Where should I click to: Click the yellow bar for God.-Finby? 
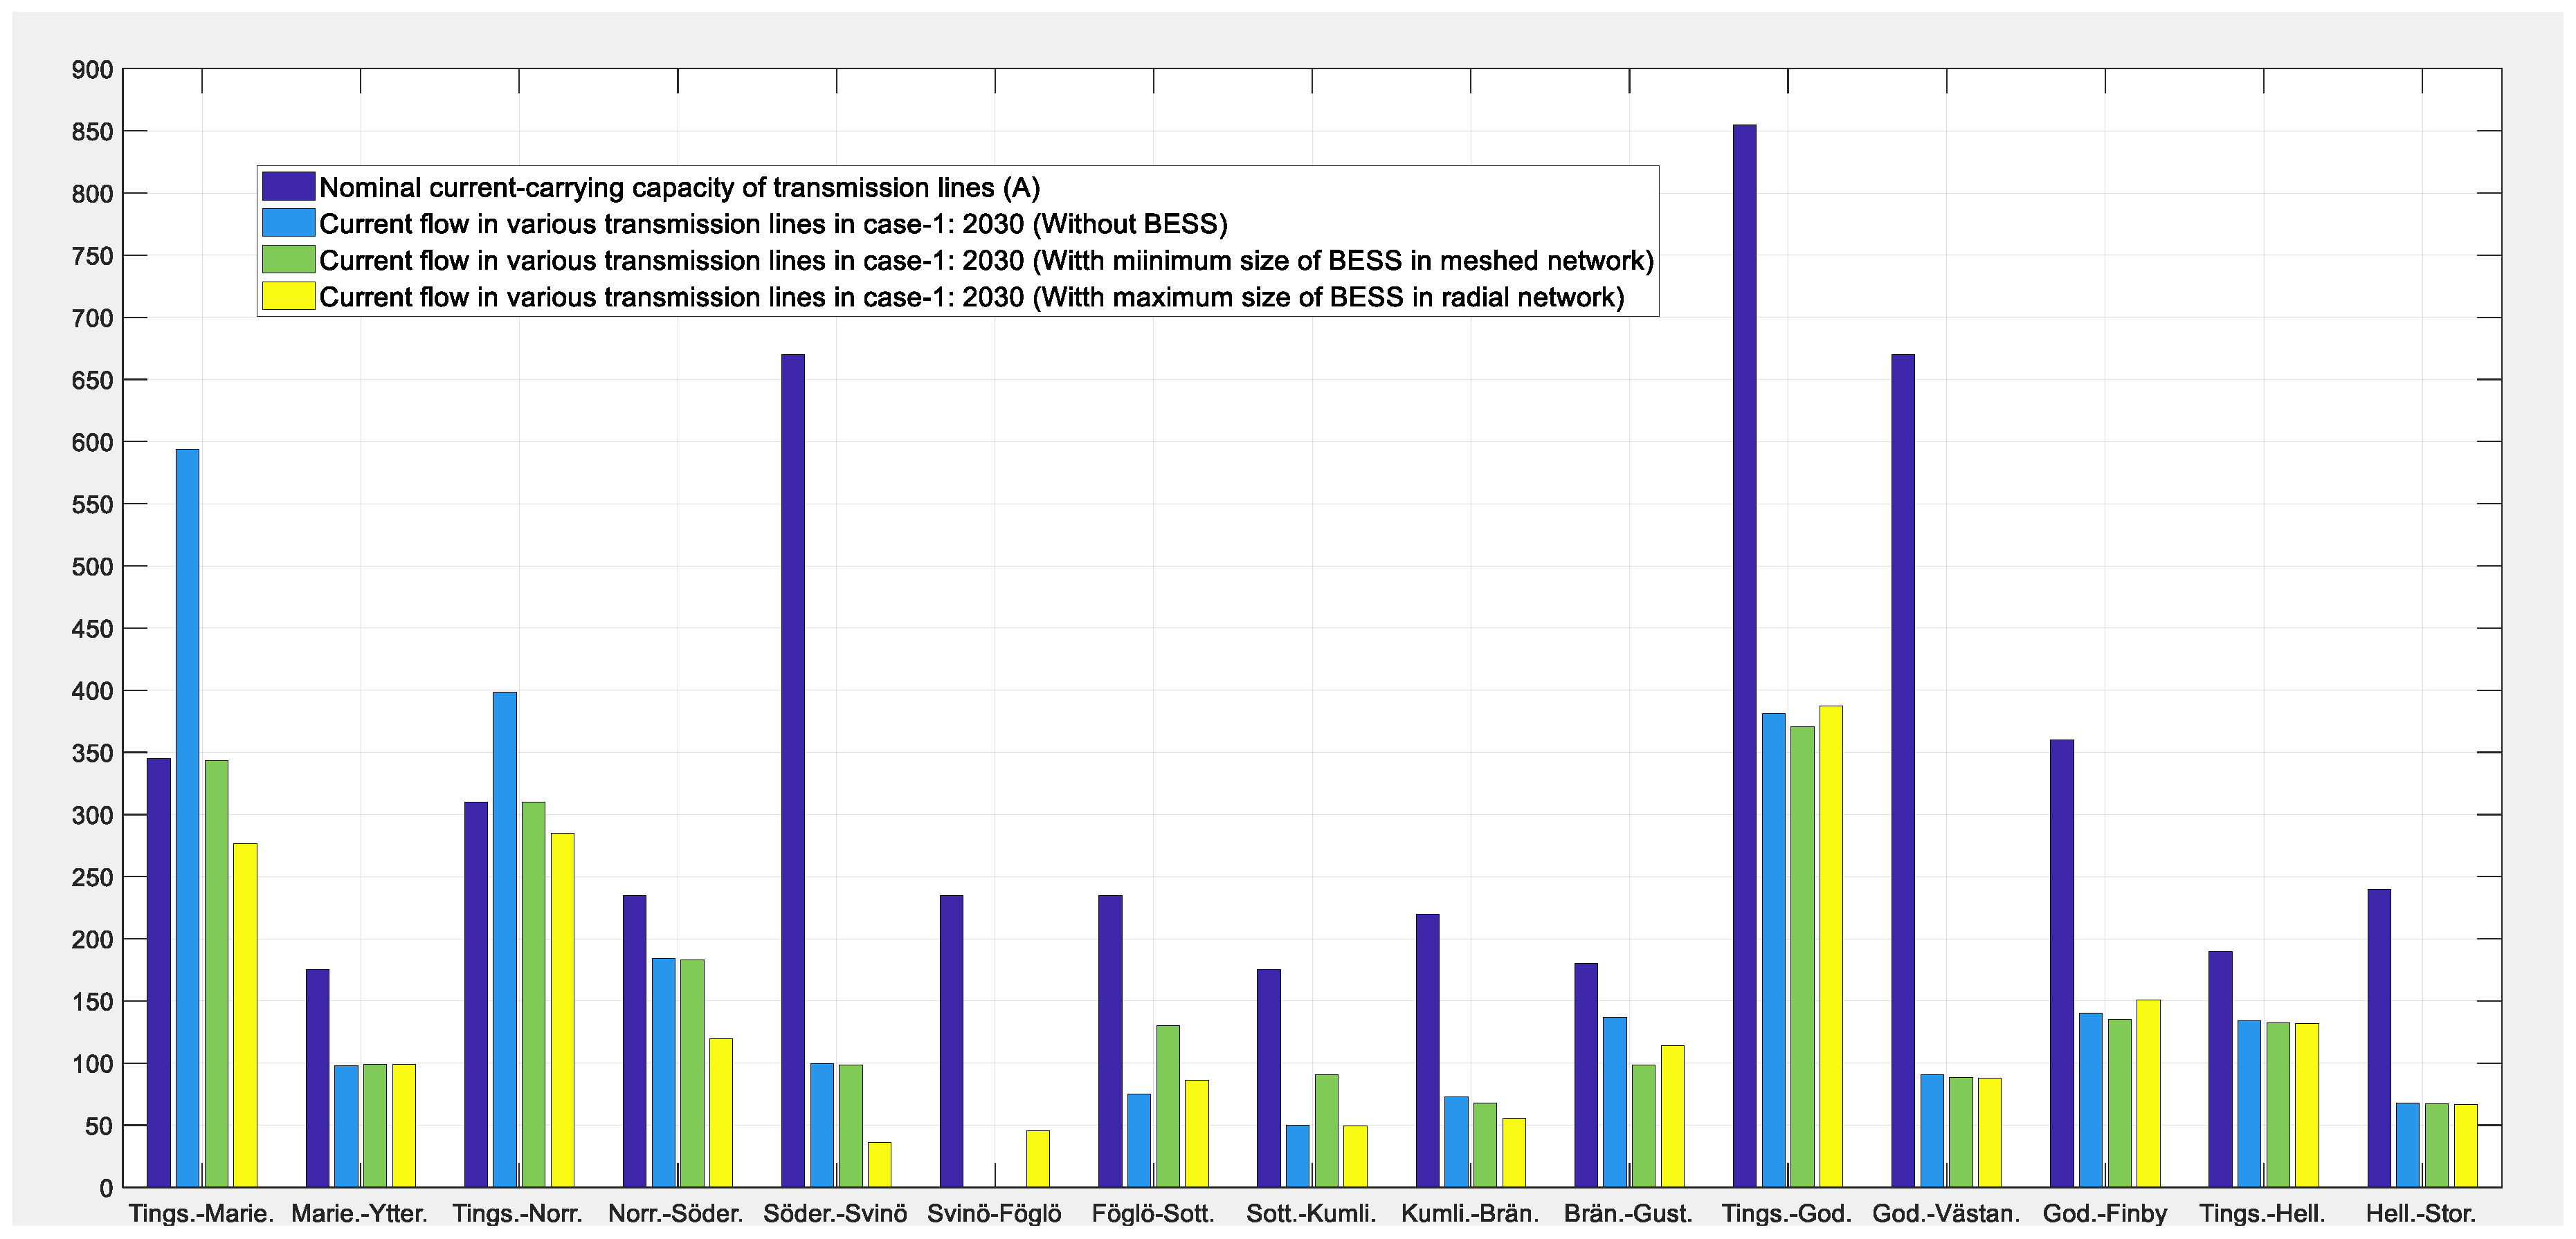coord(2148,1093)
